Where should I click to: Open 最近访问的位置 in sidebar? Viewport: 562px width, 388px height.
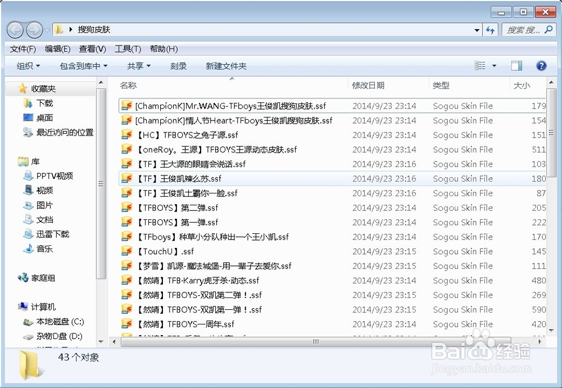point(65,132)
